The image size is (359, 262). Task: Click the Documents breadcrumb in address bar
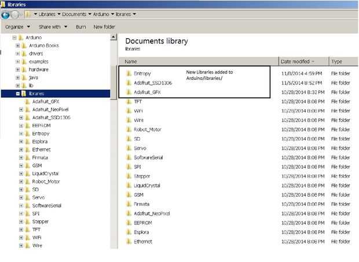tap(74, 14)
